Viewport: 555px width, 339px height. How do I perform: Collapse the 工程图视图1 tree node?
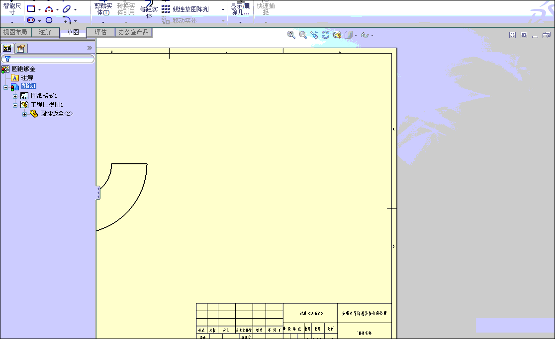point(15,105)
